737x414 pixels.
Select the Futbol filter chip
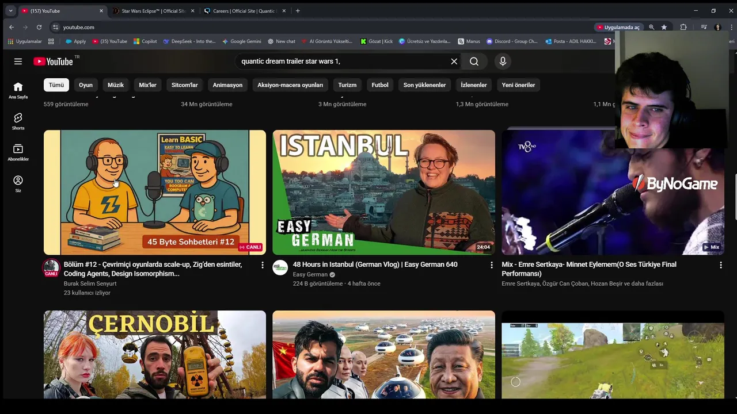[x=380, y=85]
